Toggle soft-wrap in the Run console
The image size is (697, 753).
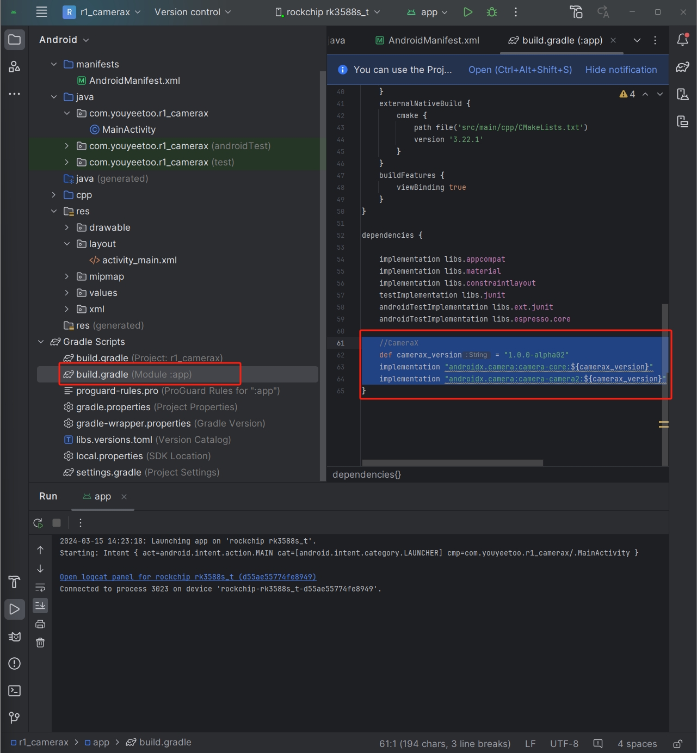pos(40,587)
